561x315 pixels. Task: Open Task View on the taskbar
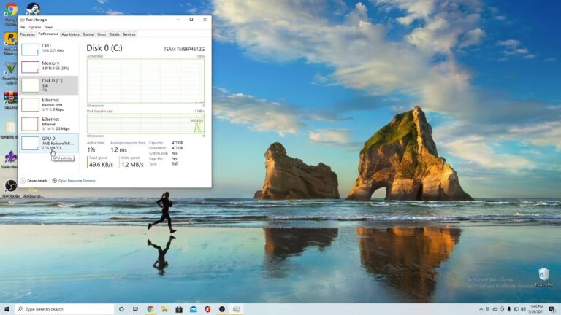(x=136, y=309)
